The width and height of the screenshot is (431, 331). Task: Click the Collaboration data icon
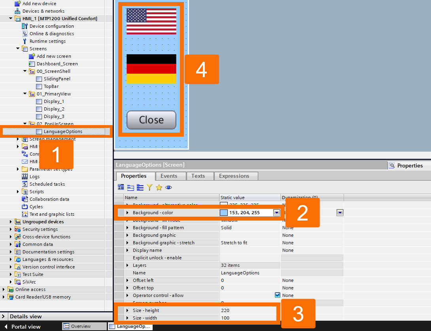coord(25,199)
